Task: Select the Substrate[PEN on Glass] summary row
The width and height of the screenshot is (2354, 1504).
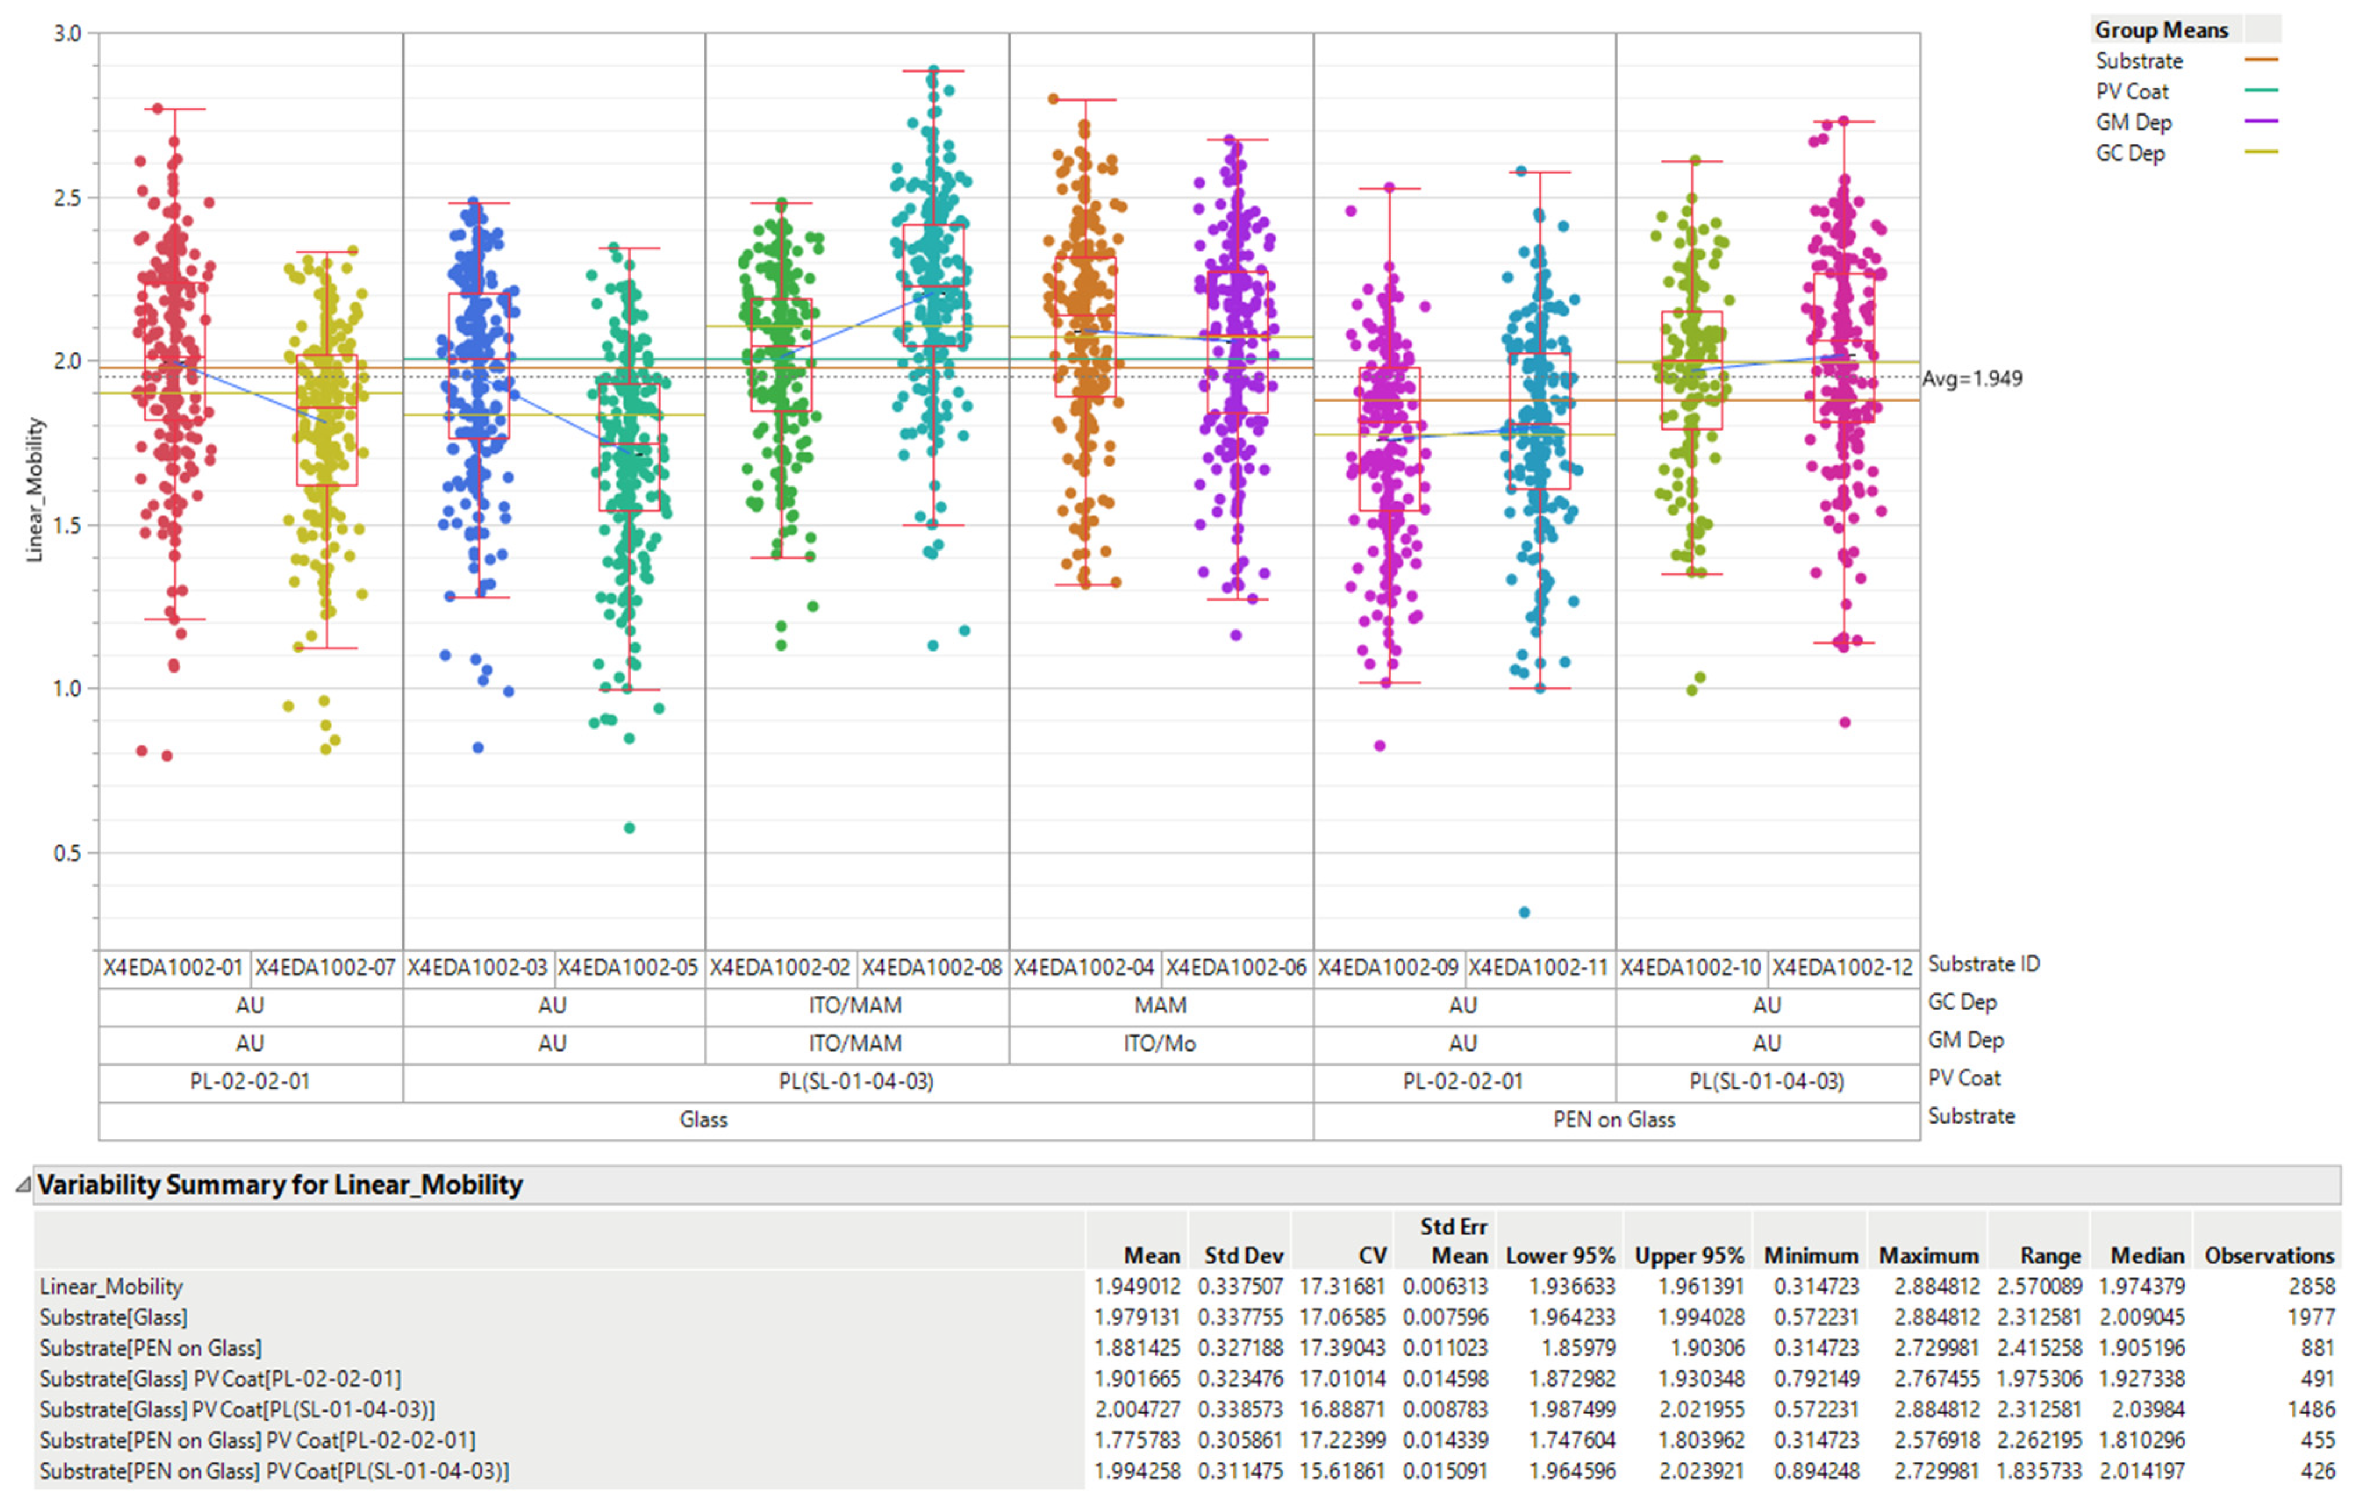Action: 151,1349
